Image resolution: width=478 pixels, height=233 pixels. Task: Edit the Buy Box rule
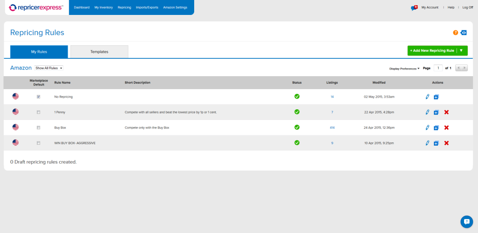[x=428, y=127]
